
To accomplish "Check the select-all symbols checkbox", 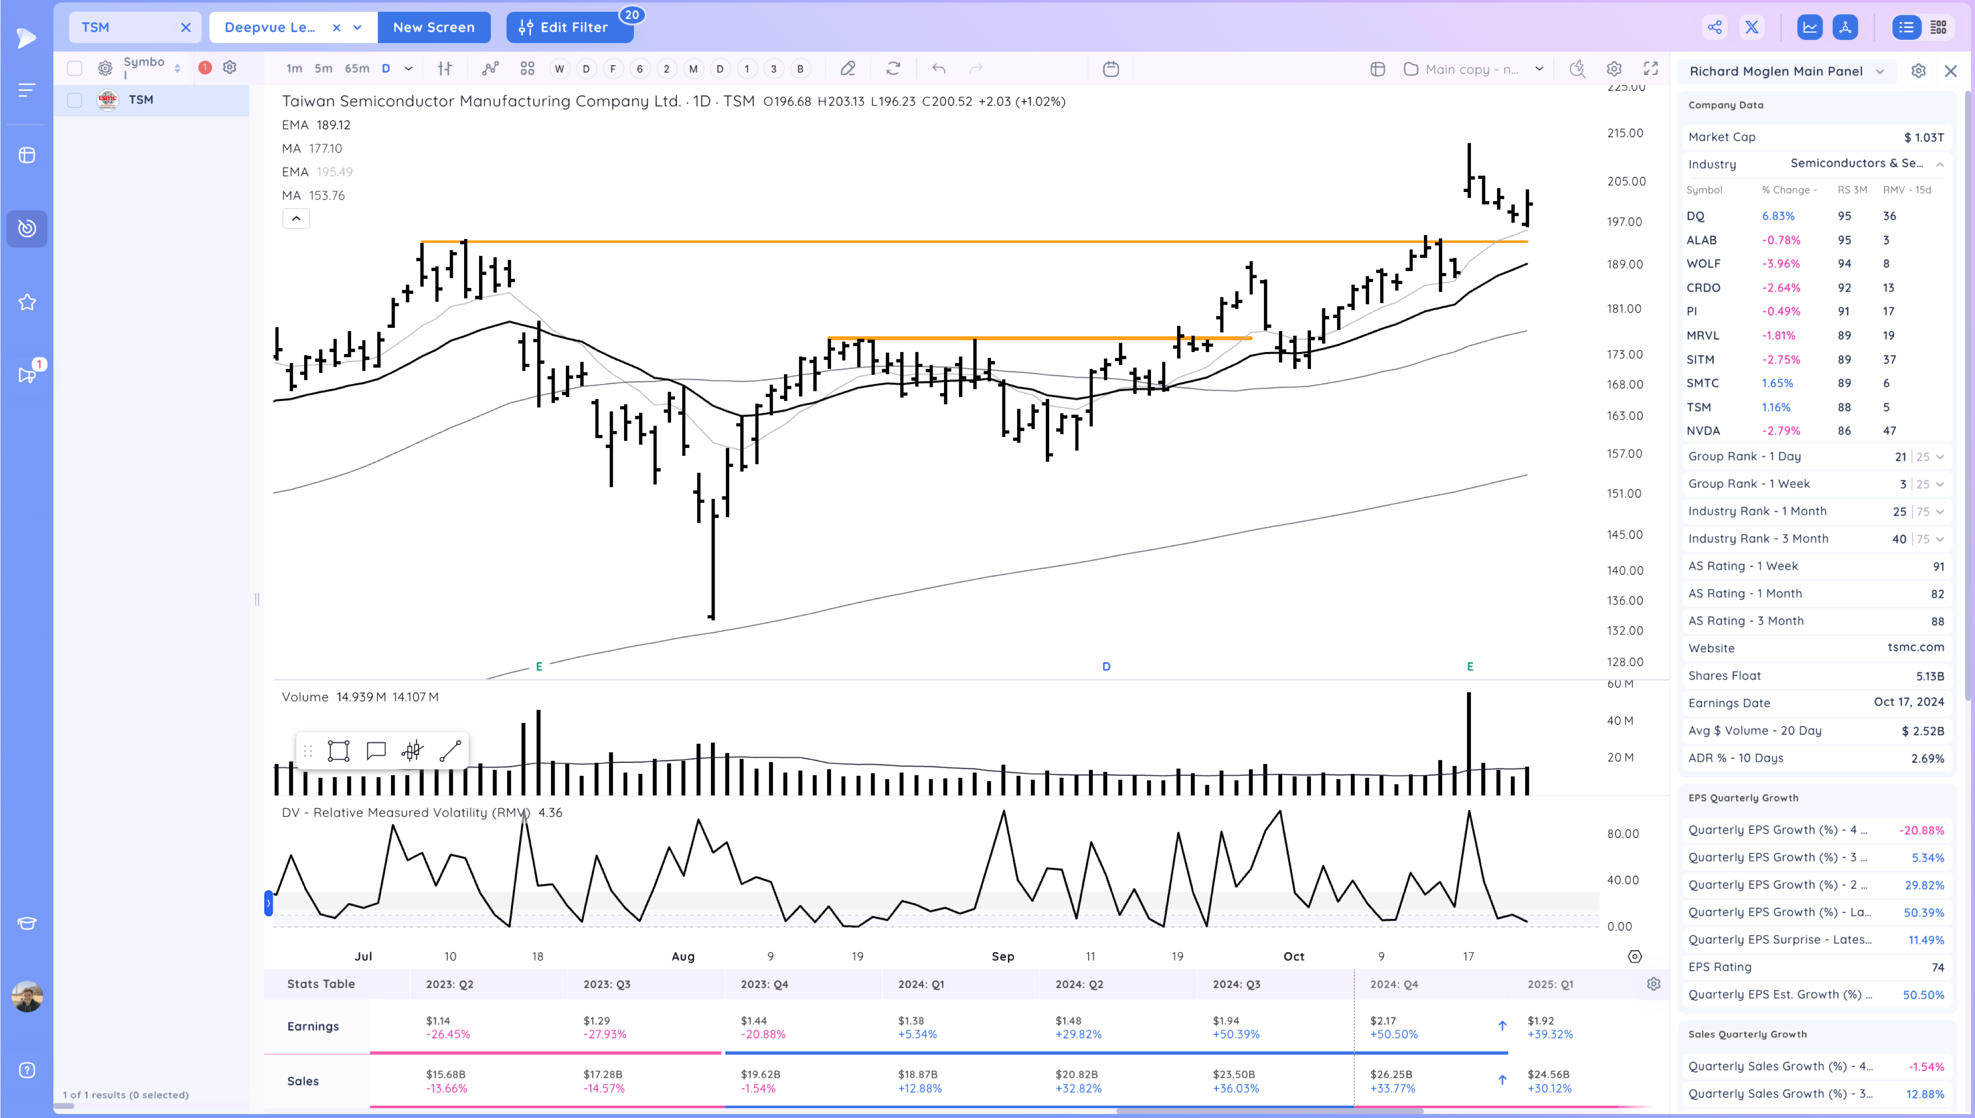I will pyautogui.click(x=75, y=68).
